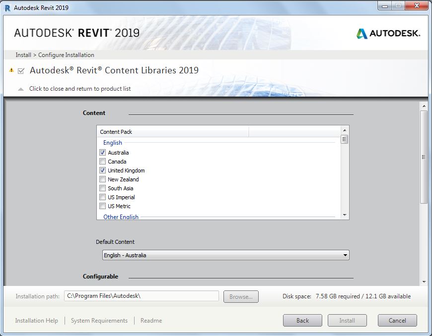
Task: Click the Revit icon in the title bar
Action: (7, 7)
